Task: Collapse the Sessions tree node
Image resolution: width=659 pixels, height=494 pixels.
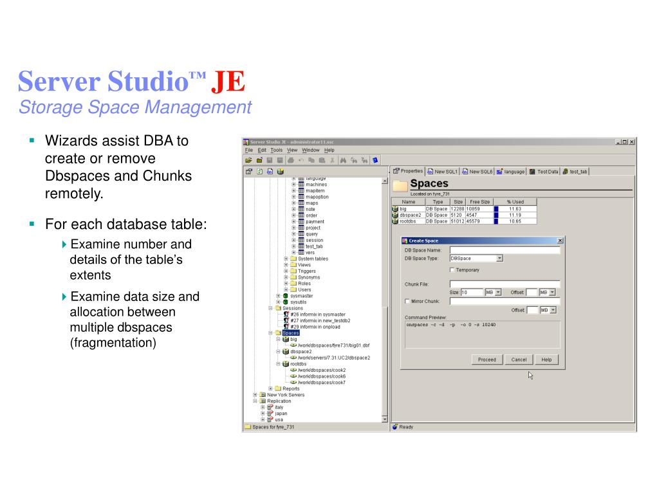Action: tap(271, 308)
